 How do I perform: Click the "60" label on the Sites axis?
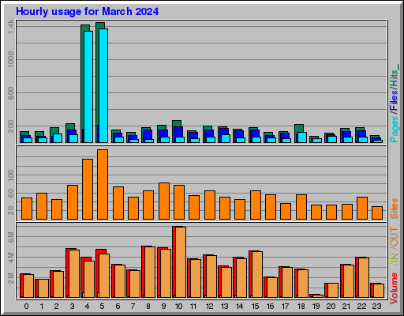pyautogui.click(x=10, y=194)
